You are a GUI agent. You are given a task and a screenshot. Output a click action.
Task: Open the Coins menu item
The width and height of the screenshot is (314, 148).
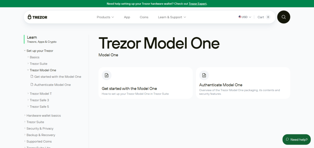coord(144,17)
